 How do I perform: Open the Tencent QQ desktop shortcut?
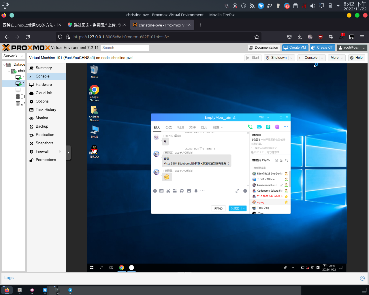tap(94, 151)
